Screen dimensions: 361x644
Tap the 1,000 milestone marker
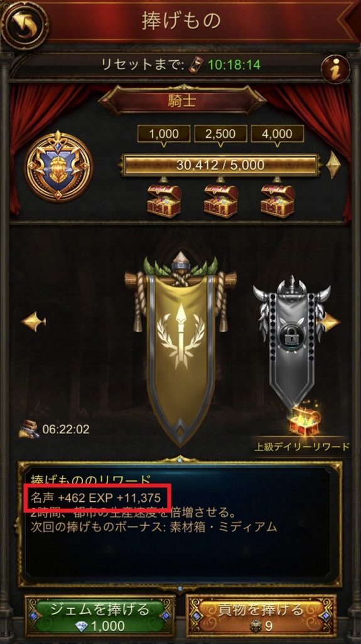coord(164,134)
